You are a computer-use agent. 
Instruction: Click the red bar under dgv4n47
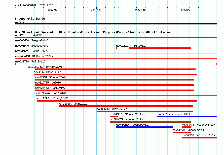coord(115,74)
